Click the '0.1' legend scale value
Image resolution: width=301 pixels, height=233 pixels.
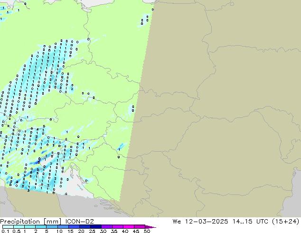tap(5, 231)
